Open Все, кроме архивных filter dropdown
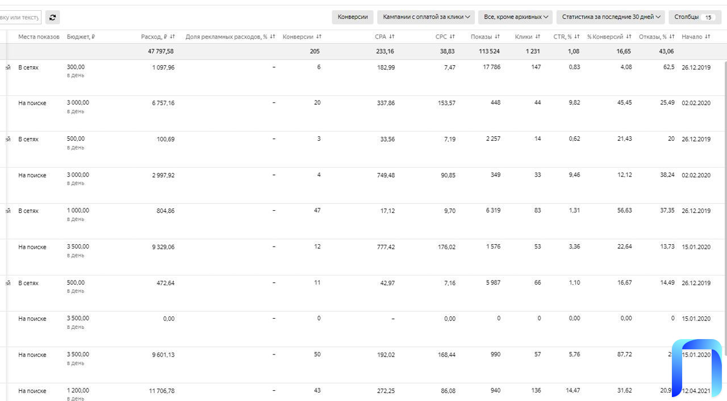727x401 pixels. pos(515,17)
